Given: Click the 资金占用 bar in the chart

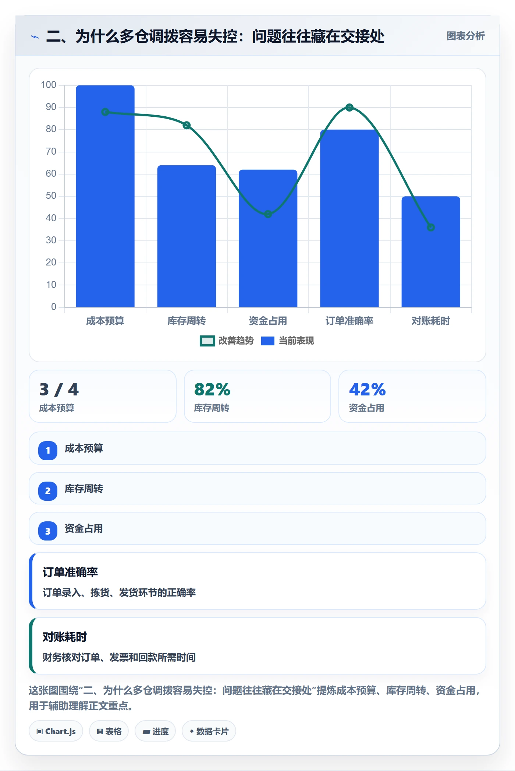Looking at the screenshot, I should (x=268, y=238).
